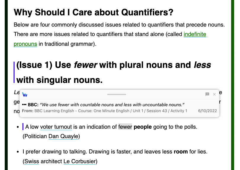Viewport: 240px width, 170px height.
Task: Click the feedback flag icon in the popup
Action: pos(207,94)
